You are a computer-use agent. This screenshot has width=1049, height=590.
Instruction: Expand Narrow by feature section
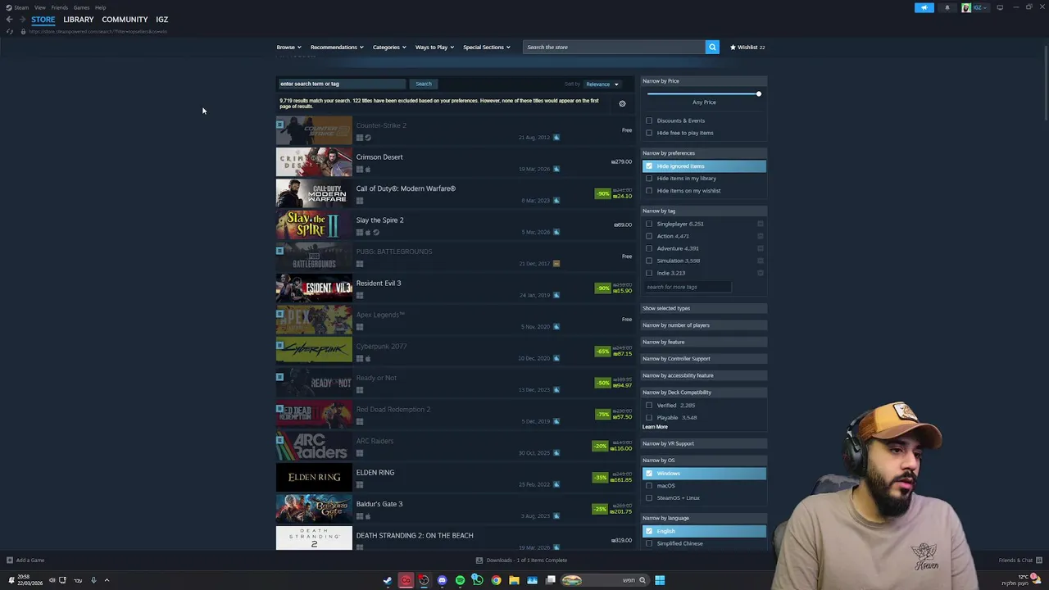703,342
